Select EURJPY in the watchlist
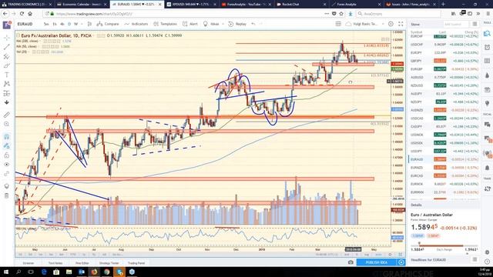 click(444, 53)
